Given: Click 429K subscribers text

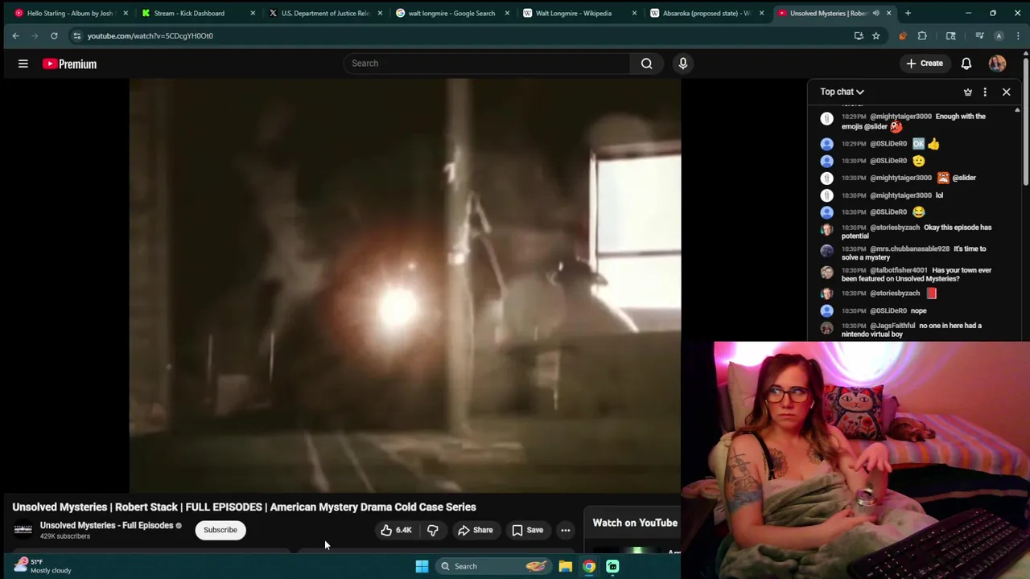Looking at the screenshot, I should click(65, 536).
